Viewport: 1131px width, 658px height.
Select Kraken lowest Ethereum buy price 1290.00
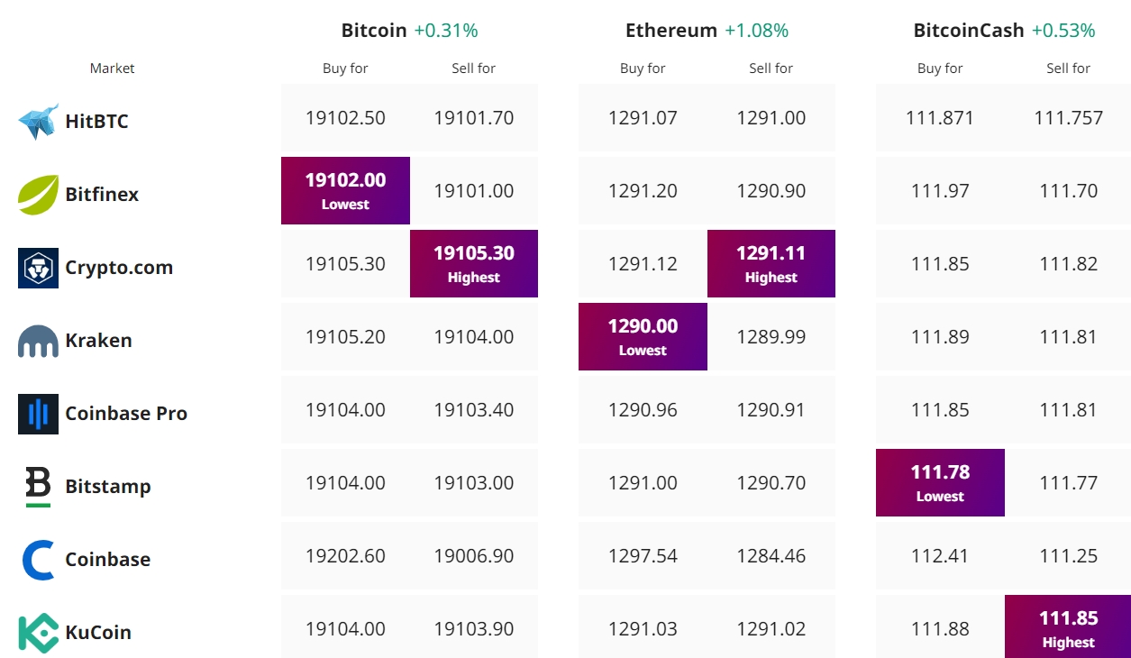coord(643,336)
